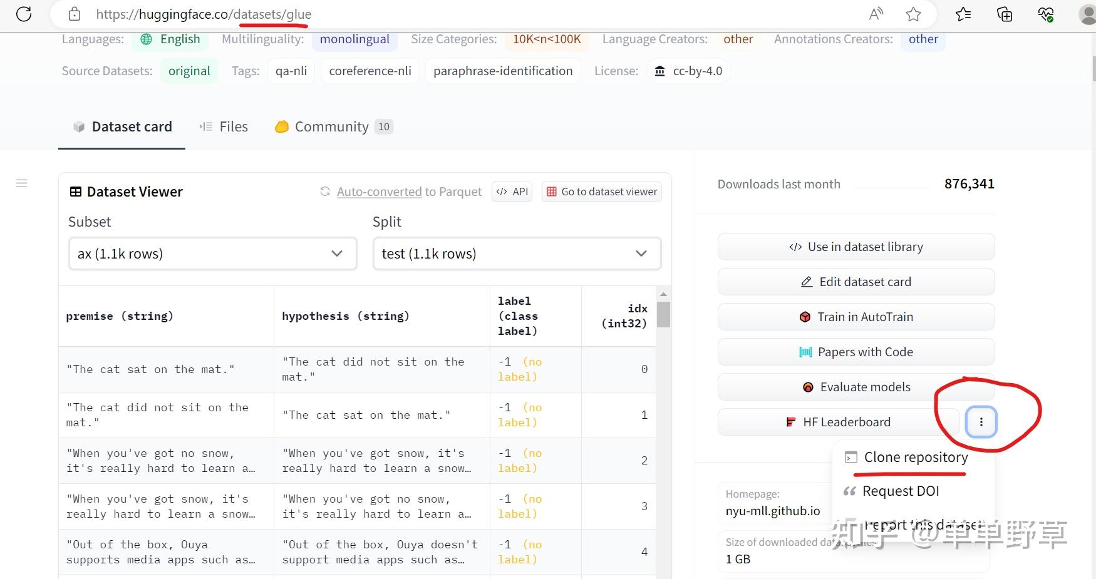Viewport: 1096px width, 579px height.
Task: Choose Clone repository from the popup menu
Action: (906, 457)
